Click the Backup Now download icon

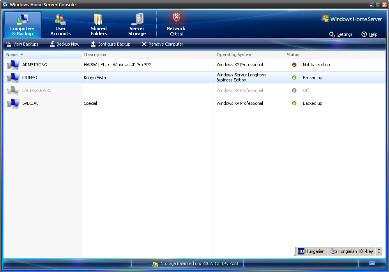[x=52, y=44]
